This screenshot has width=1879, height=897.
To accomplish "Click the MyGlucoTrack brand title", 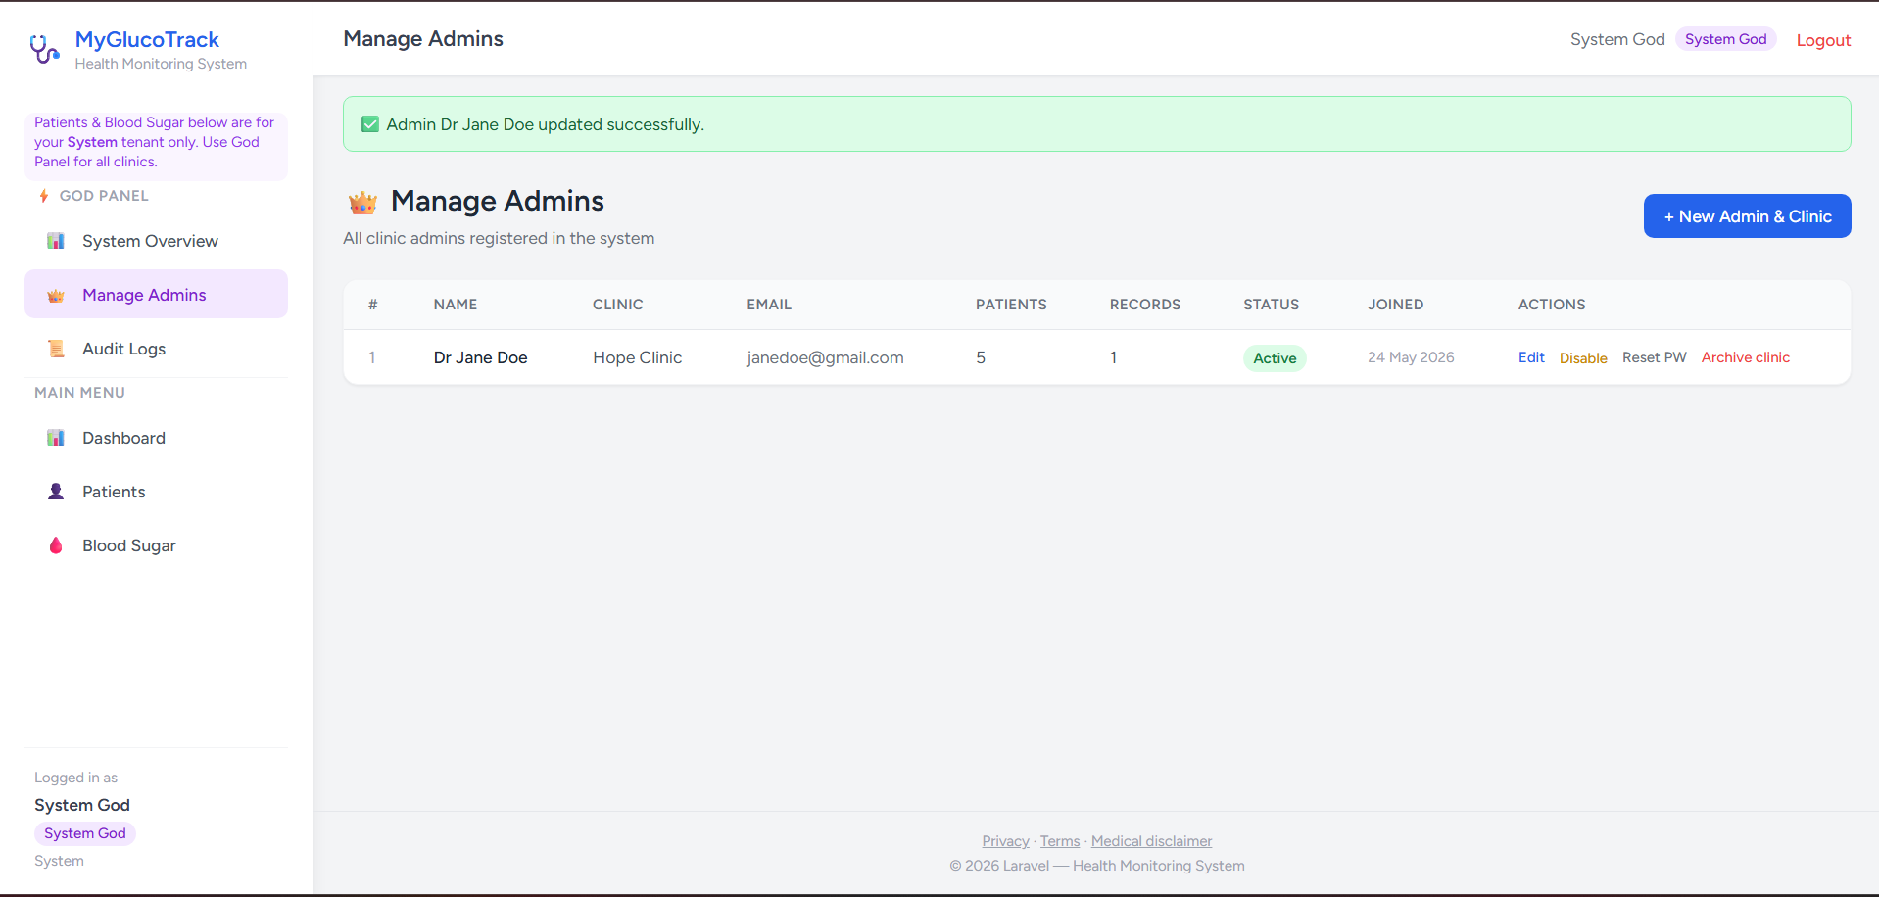I will click(x=147, y=39).
